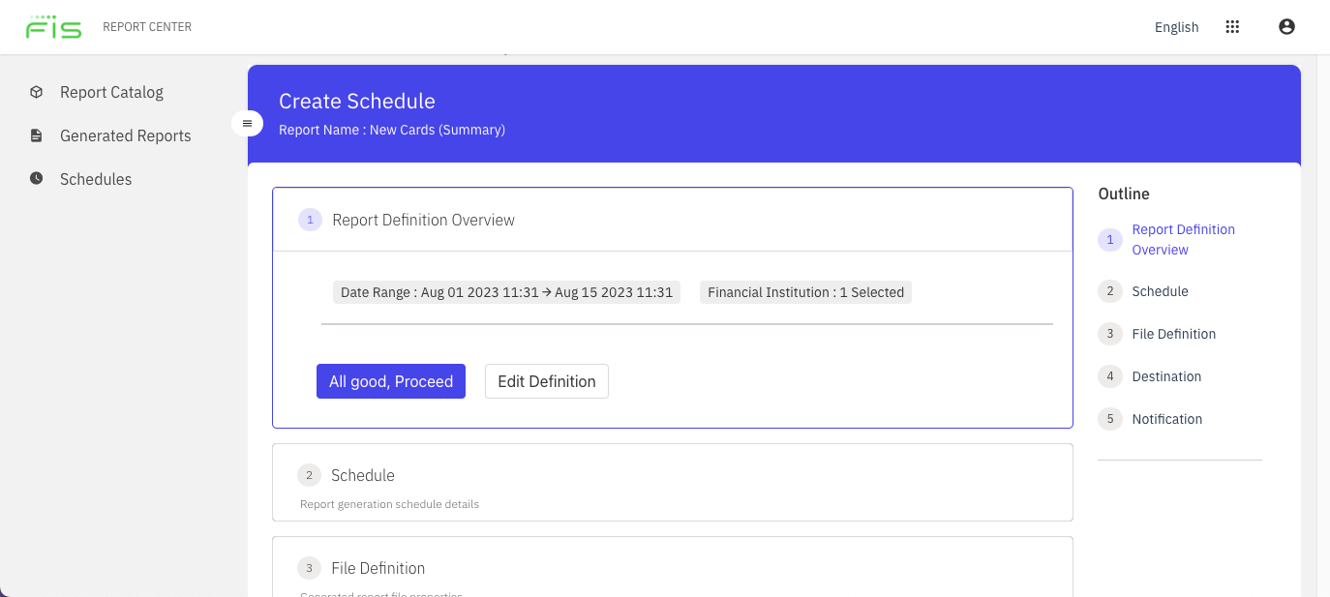
Task: Click the FIS logo
Action: click(x=55, y=26)
